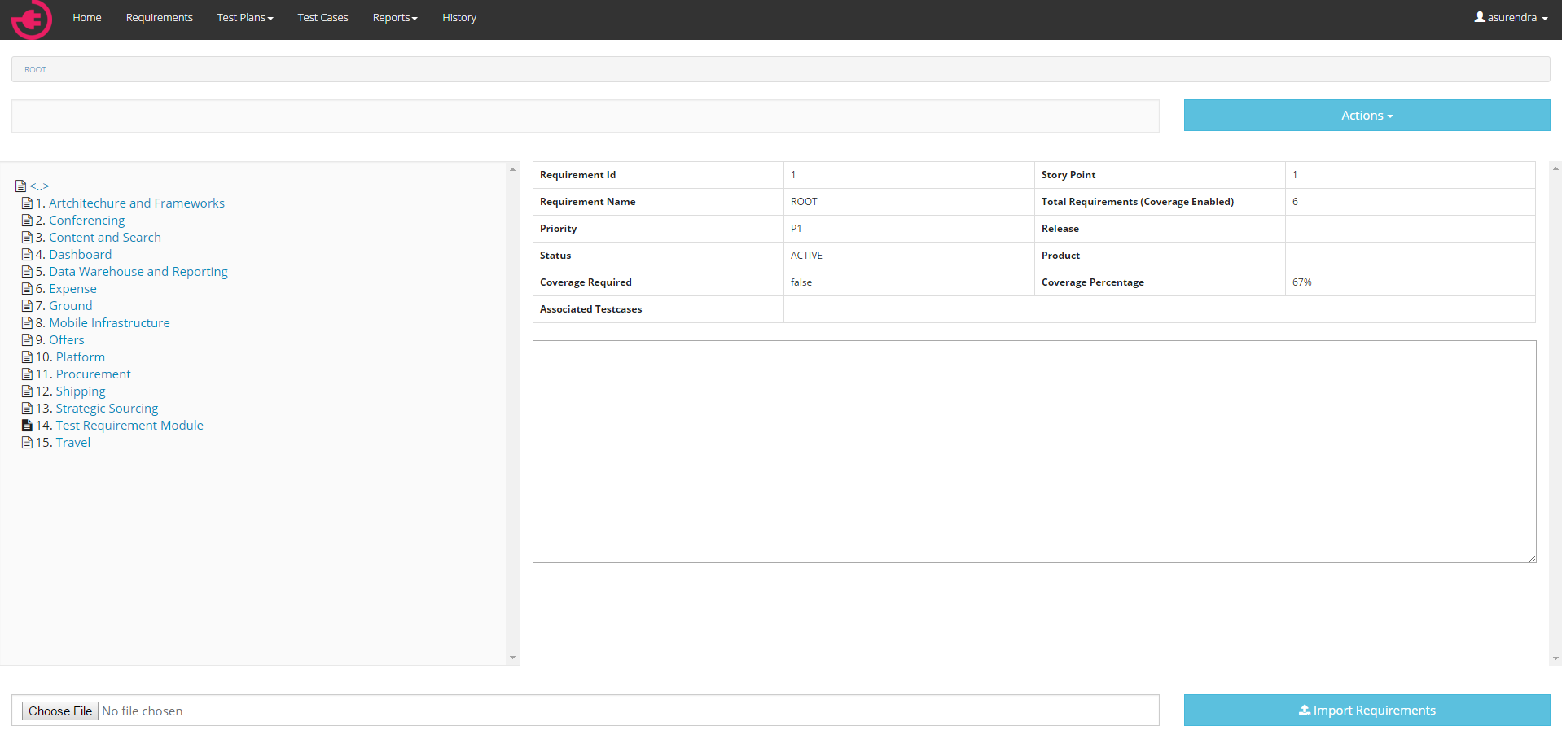Go up using the <..> parent link
The width and height of the screenshot is (1562, 748).
pos(39,186)
